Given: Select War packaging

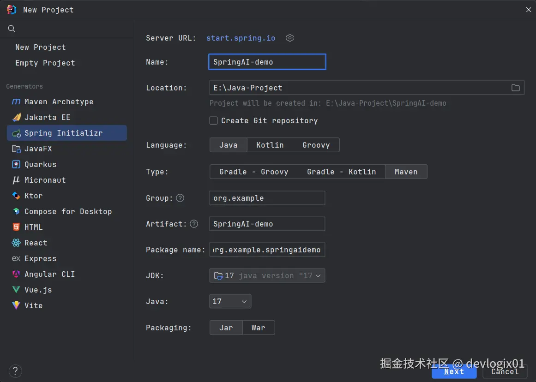Looking at the screenshot, I should pyautogui.click(x=259, y=328).
